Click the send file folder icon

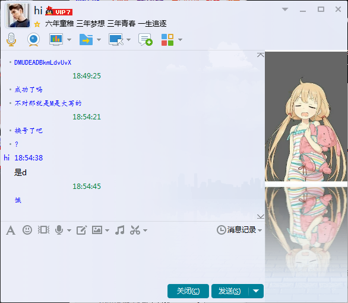(86, 40)
